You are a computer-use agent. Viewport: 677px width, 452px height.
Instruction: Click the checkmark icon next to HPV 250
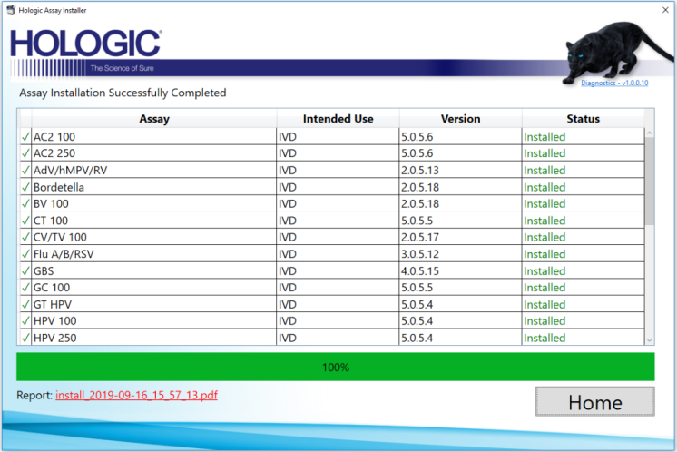tap(25, 338)
